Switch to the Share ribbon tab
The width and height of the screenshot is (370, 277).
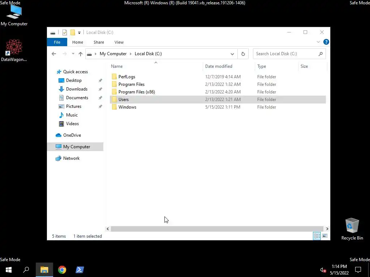tap(99, 42)
